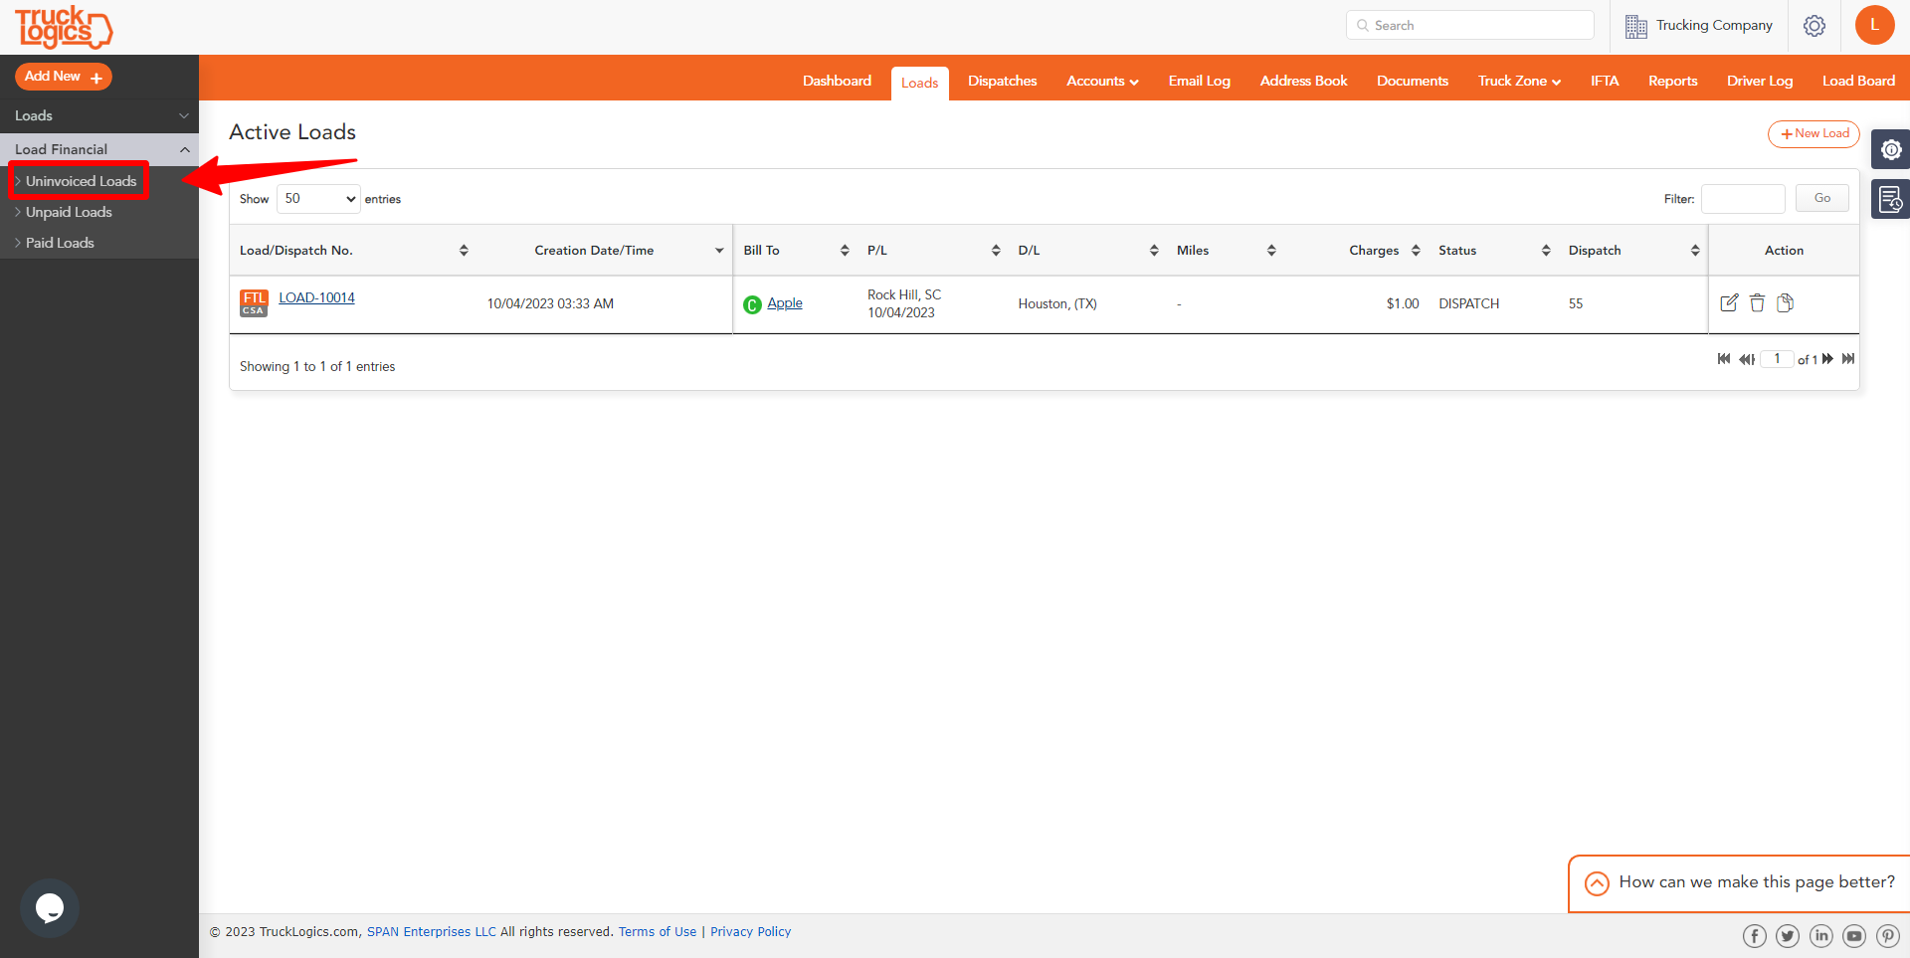Open the settings gear in the top bar
This screenshot has height=958, width=1910.
1814,26
